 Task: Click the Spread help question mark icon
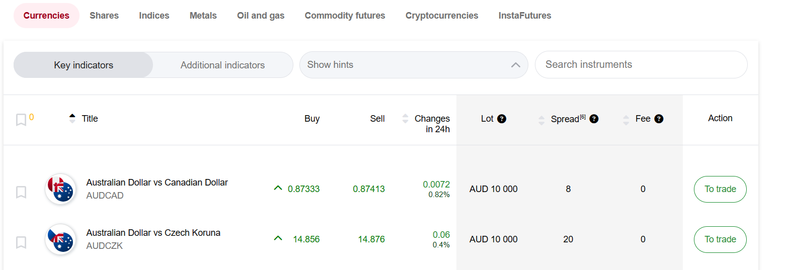[594, 119]
